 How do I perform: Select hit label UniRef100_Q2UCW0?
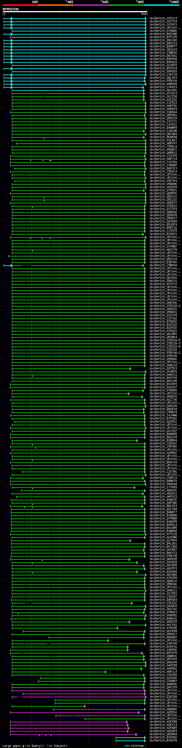click(x=164, y=678)
